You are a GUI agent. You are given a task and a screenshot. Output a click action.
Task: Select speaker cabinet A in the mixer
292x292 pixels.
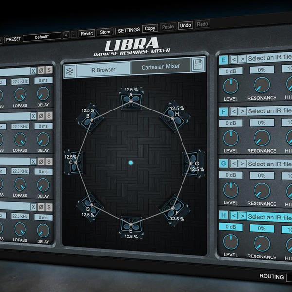131,98
